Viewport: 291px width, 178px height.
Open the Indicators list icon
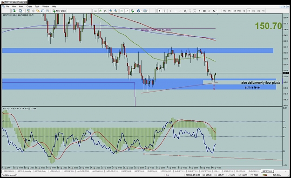[132, 11]
